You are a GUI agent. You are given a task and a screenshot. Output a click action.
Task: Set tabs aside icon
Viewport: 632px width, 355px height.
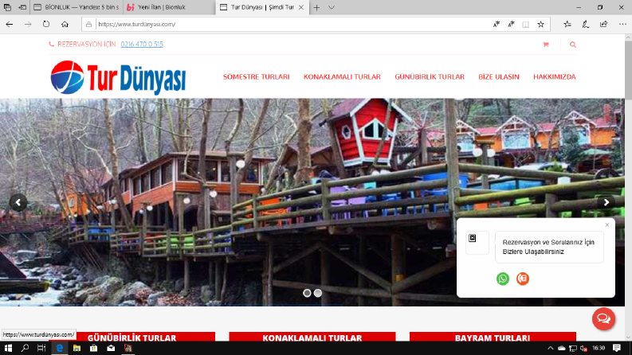(x=22, y=7)
